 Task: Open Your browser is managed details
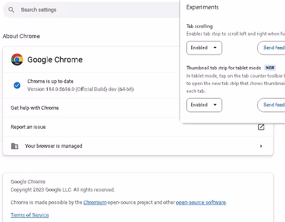coord(138,146)
